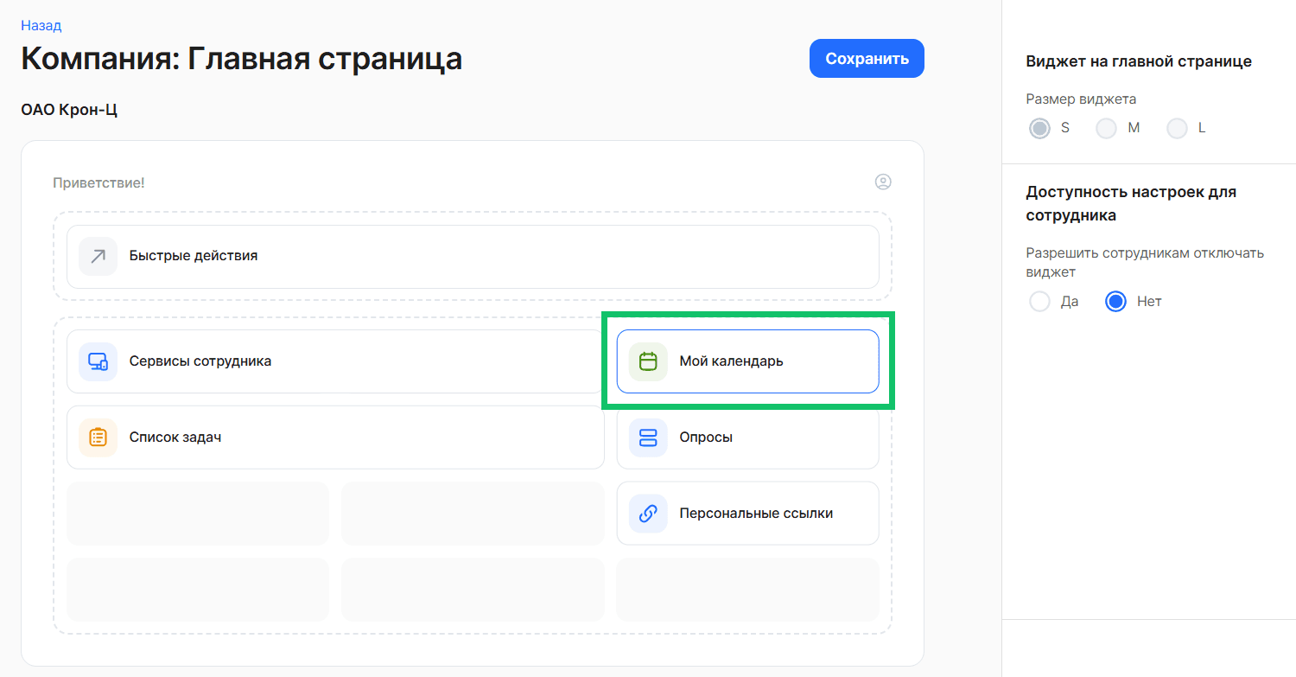Image resolution: width=1296 pixels, height=677 pixels.
Task: Select the Нет option for widget settings
Action: point(1115,301)
